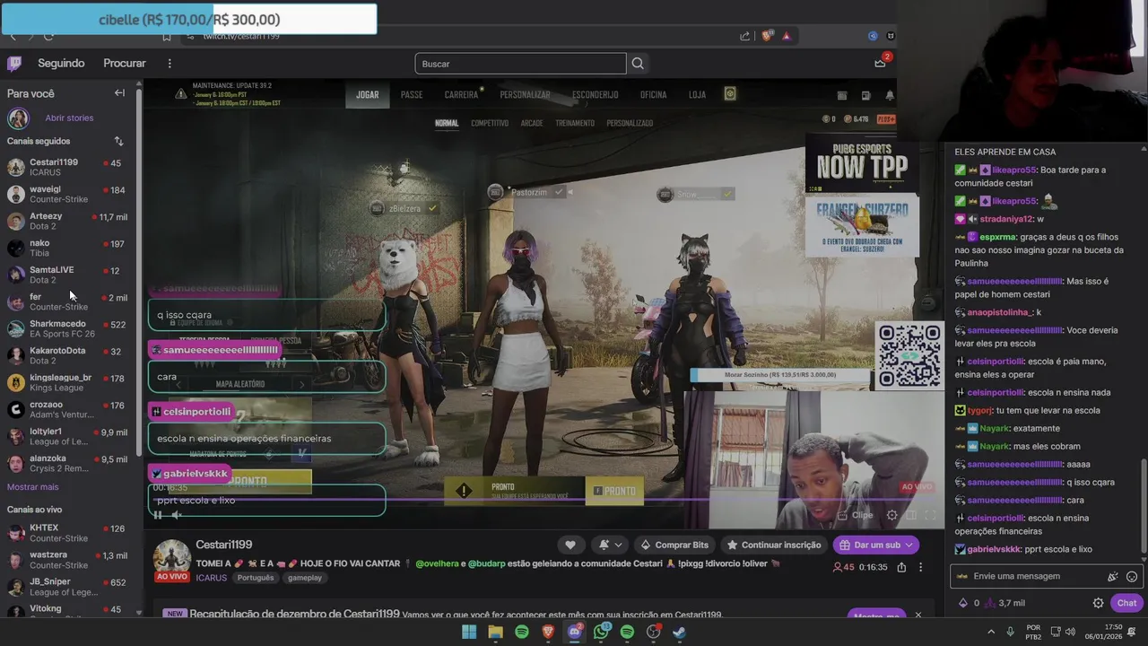Open chat settings gear icon
Image resolution: width=1148 pixels, height=646 pixels.
click(1098, 603)
